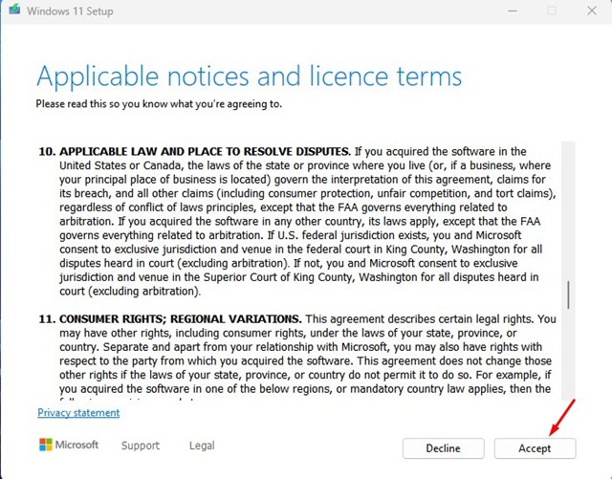The height and width of the screenshot is (479, 612).
Task: Click the 'Please read this' subtitle text
Action: coord(159,103)
